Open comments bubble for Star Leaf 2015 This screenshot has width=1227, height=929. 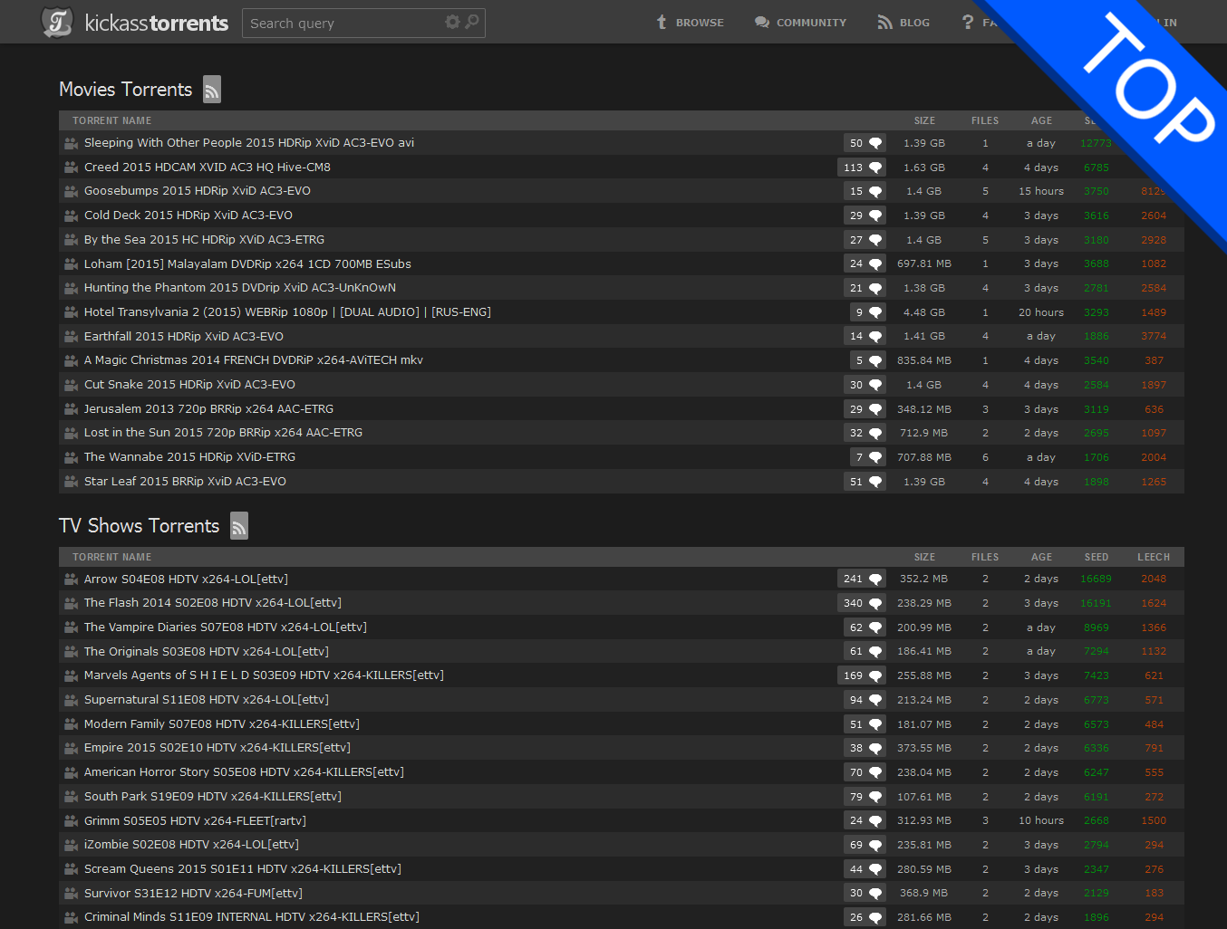pos(865,482)
